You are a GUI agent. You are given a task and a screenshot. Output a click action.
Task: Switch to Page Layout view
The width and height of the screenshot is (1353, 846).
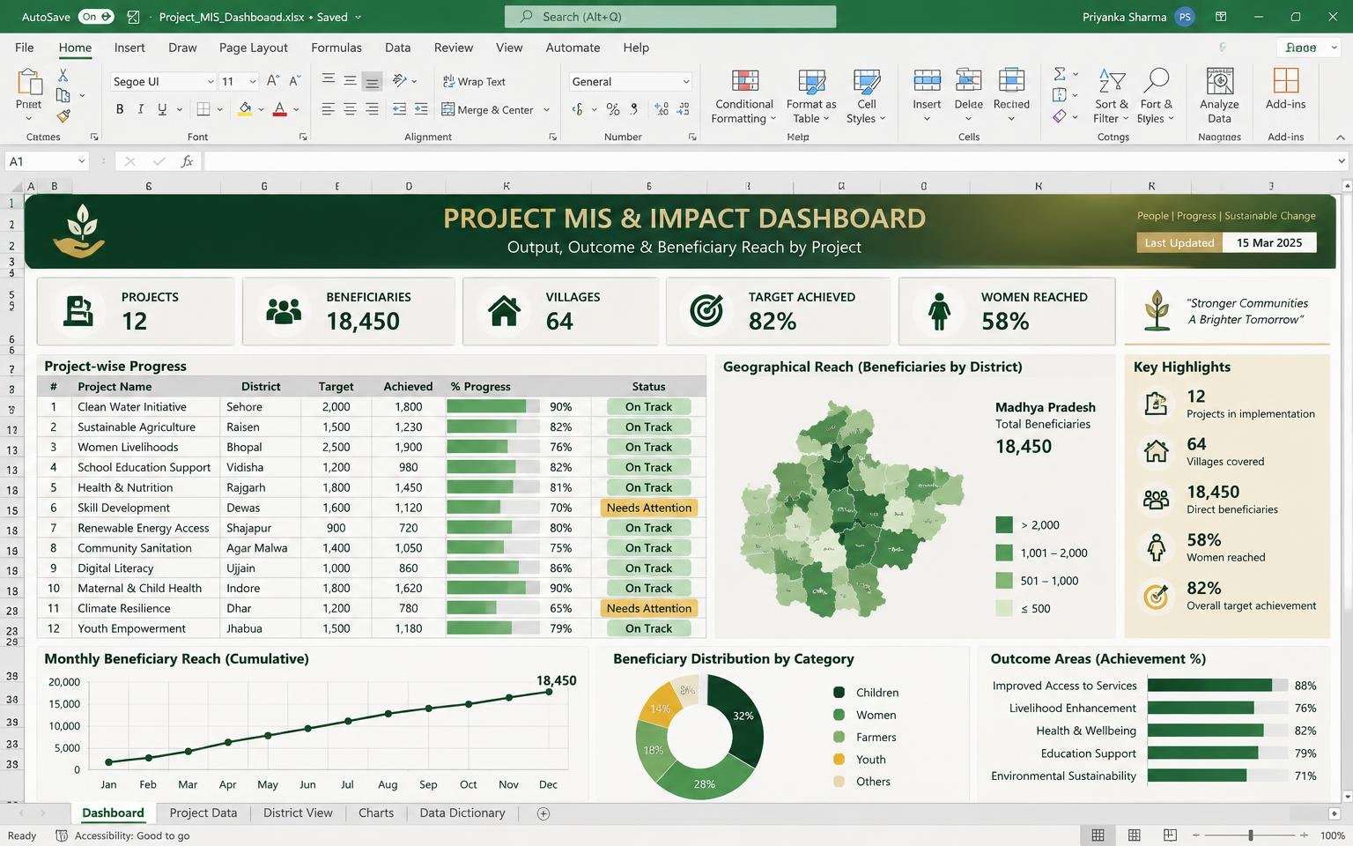pos(1135,835)
